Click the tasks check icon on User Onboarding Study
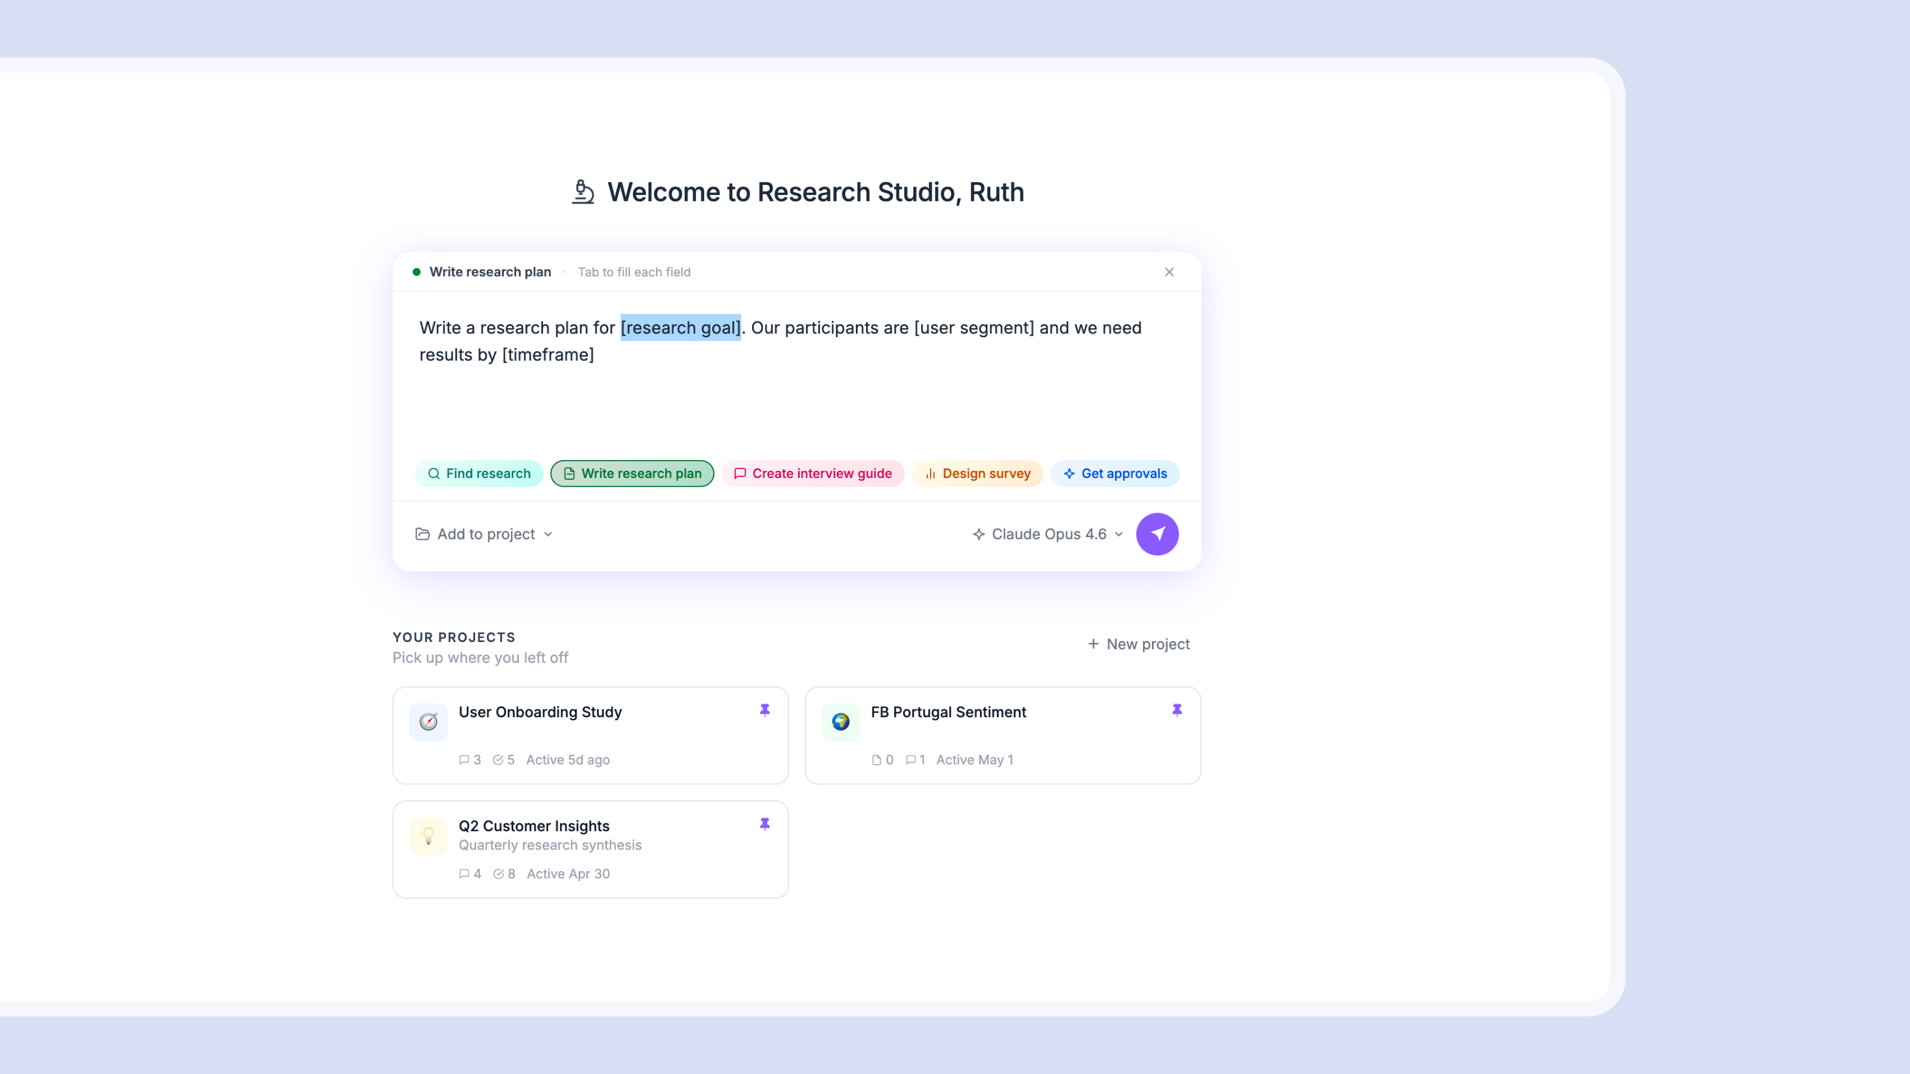The image size is (1910, 1074). [498, 760]
